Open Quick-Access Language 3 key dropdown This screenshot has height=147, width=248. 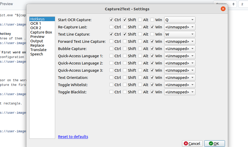[x=180, y=70]
